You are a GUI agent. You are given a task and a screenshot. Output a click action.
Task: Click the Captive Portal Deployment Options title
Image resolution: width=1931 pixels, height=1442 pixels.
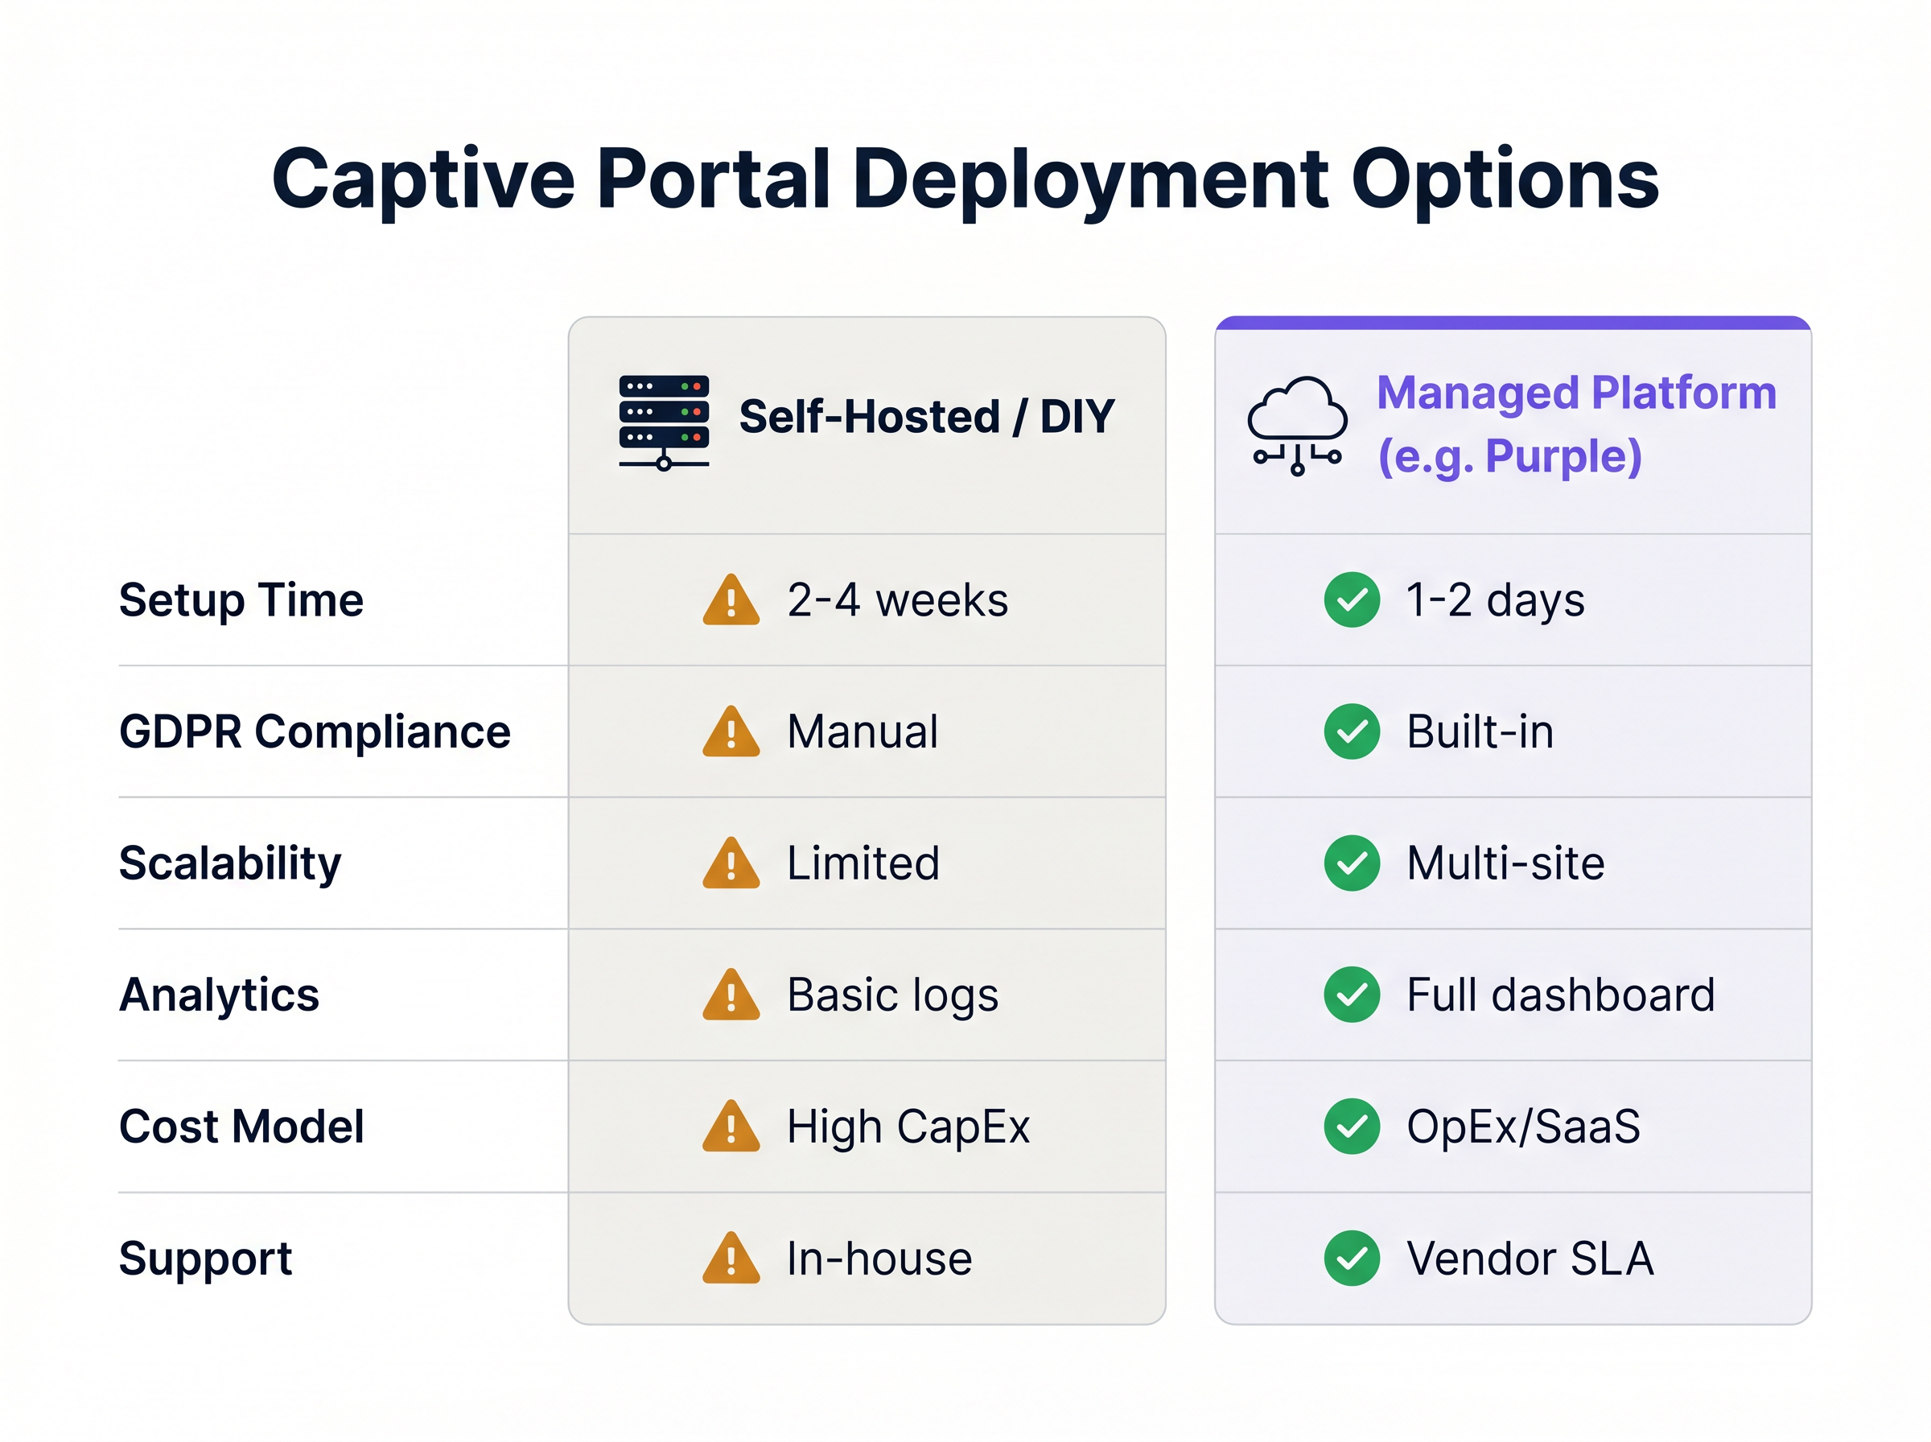(x=965, y=179)
